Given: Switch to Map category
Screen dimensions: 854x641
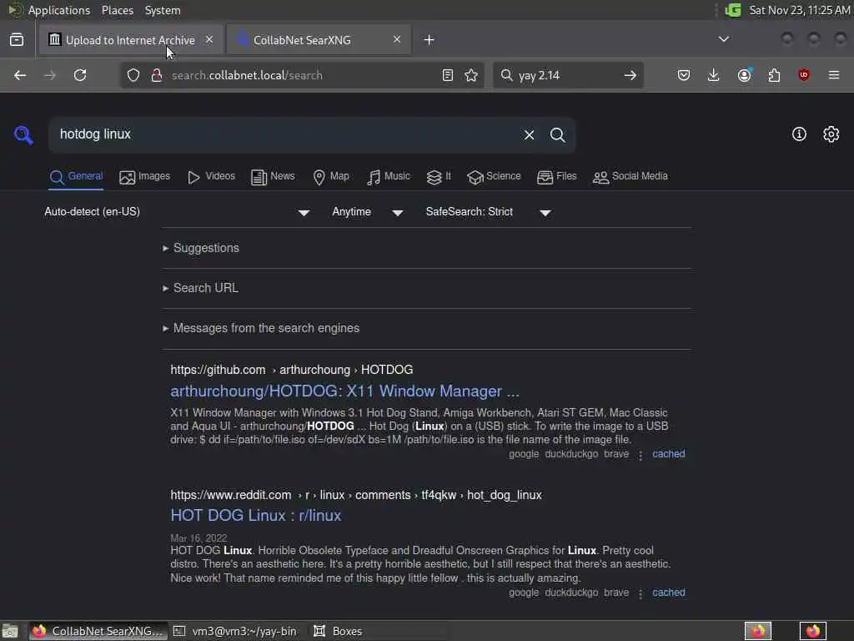Looking at the screenshot, I should (x=330, y=177).
